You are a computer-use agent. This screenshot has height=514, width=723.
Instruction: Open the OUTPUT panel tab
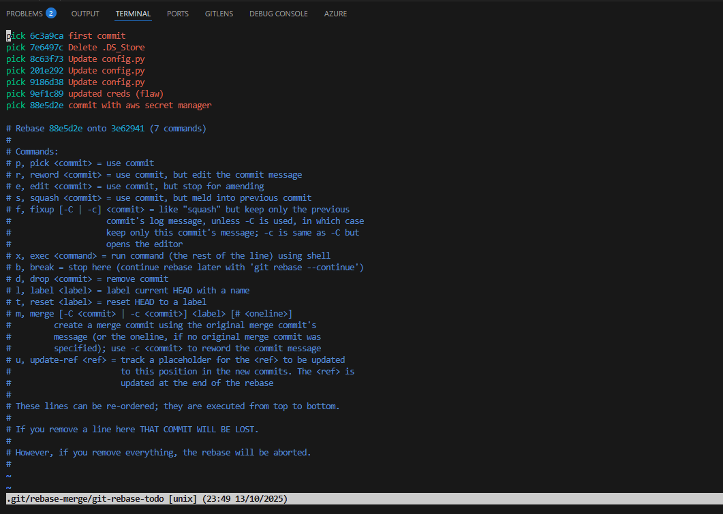[x=84, y=13]
